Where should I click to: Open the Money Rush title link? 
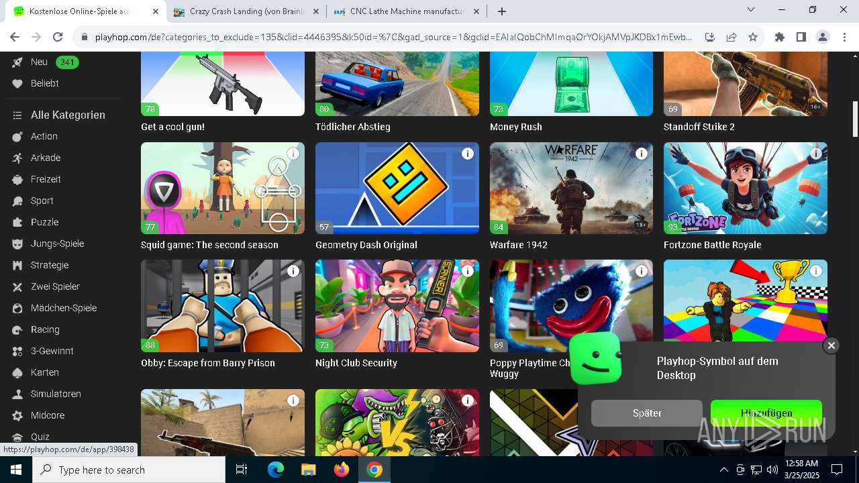(516, 127)
